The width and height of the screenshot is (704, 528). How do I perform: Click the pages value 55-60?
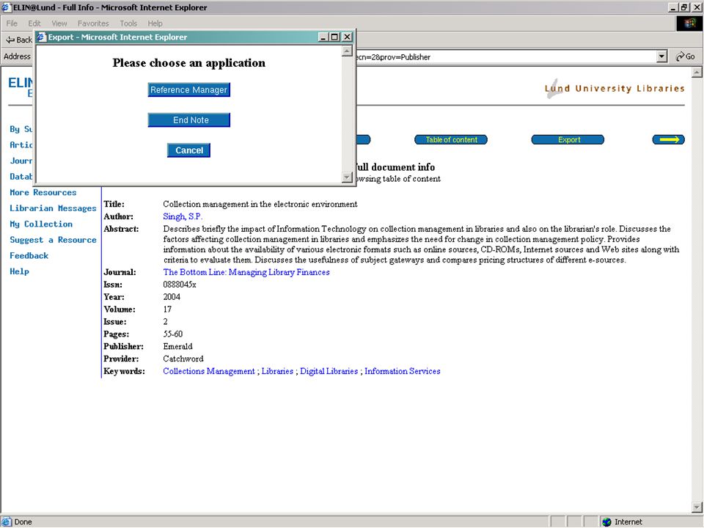point(173,334)
